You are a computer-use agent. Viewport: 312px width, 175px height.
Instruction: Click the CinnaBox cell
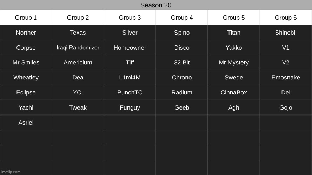pos(234,93)
